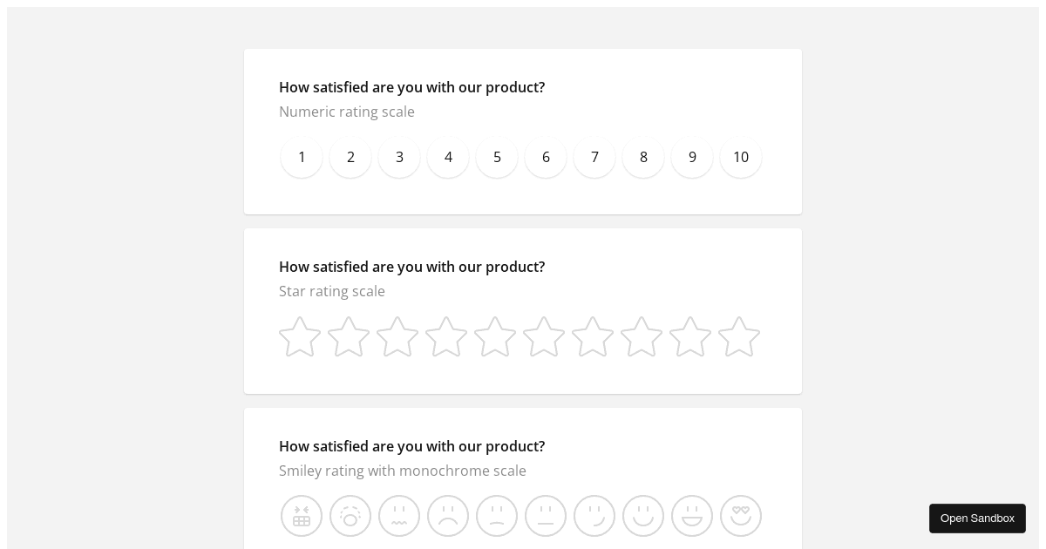Click the angry compressed face smiley icon

[x=302, y=516]
